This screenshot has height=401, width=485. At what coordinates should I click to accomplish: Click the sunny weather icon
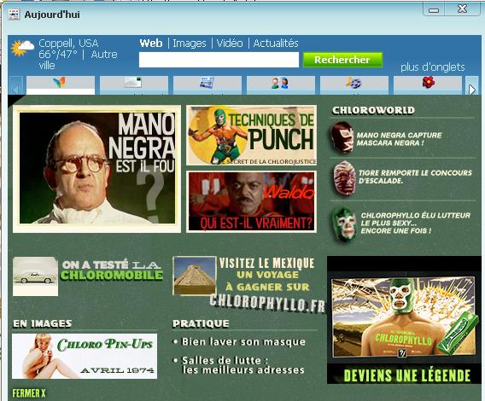tap(22, 48)
